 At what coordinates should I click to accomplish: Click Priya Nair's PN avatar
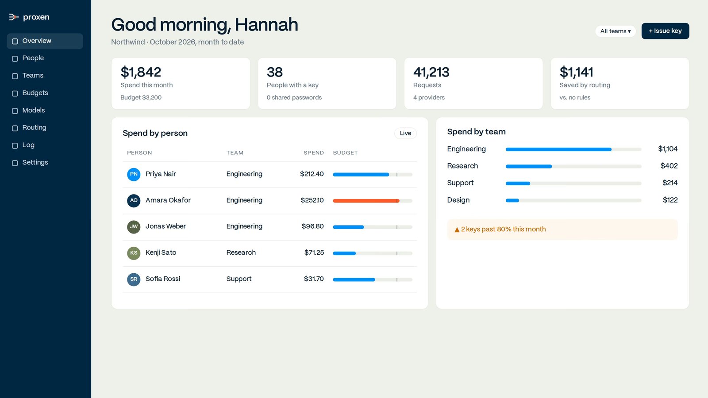[x=134, y=174]
